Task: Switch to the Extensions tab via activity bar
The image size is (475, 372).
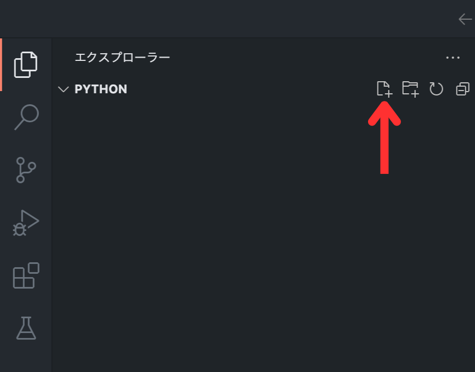Action: click(x=25, y=276)
